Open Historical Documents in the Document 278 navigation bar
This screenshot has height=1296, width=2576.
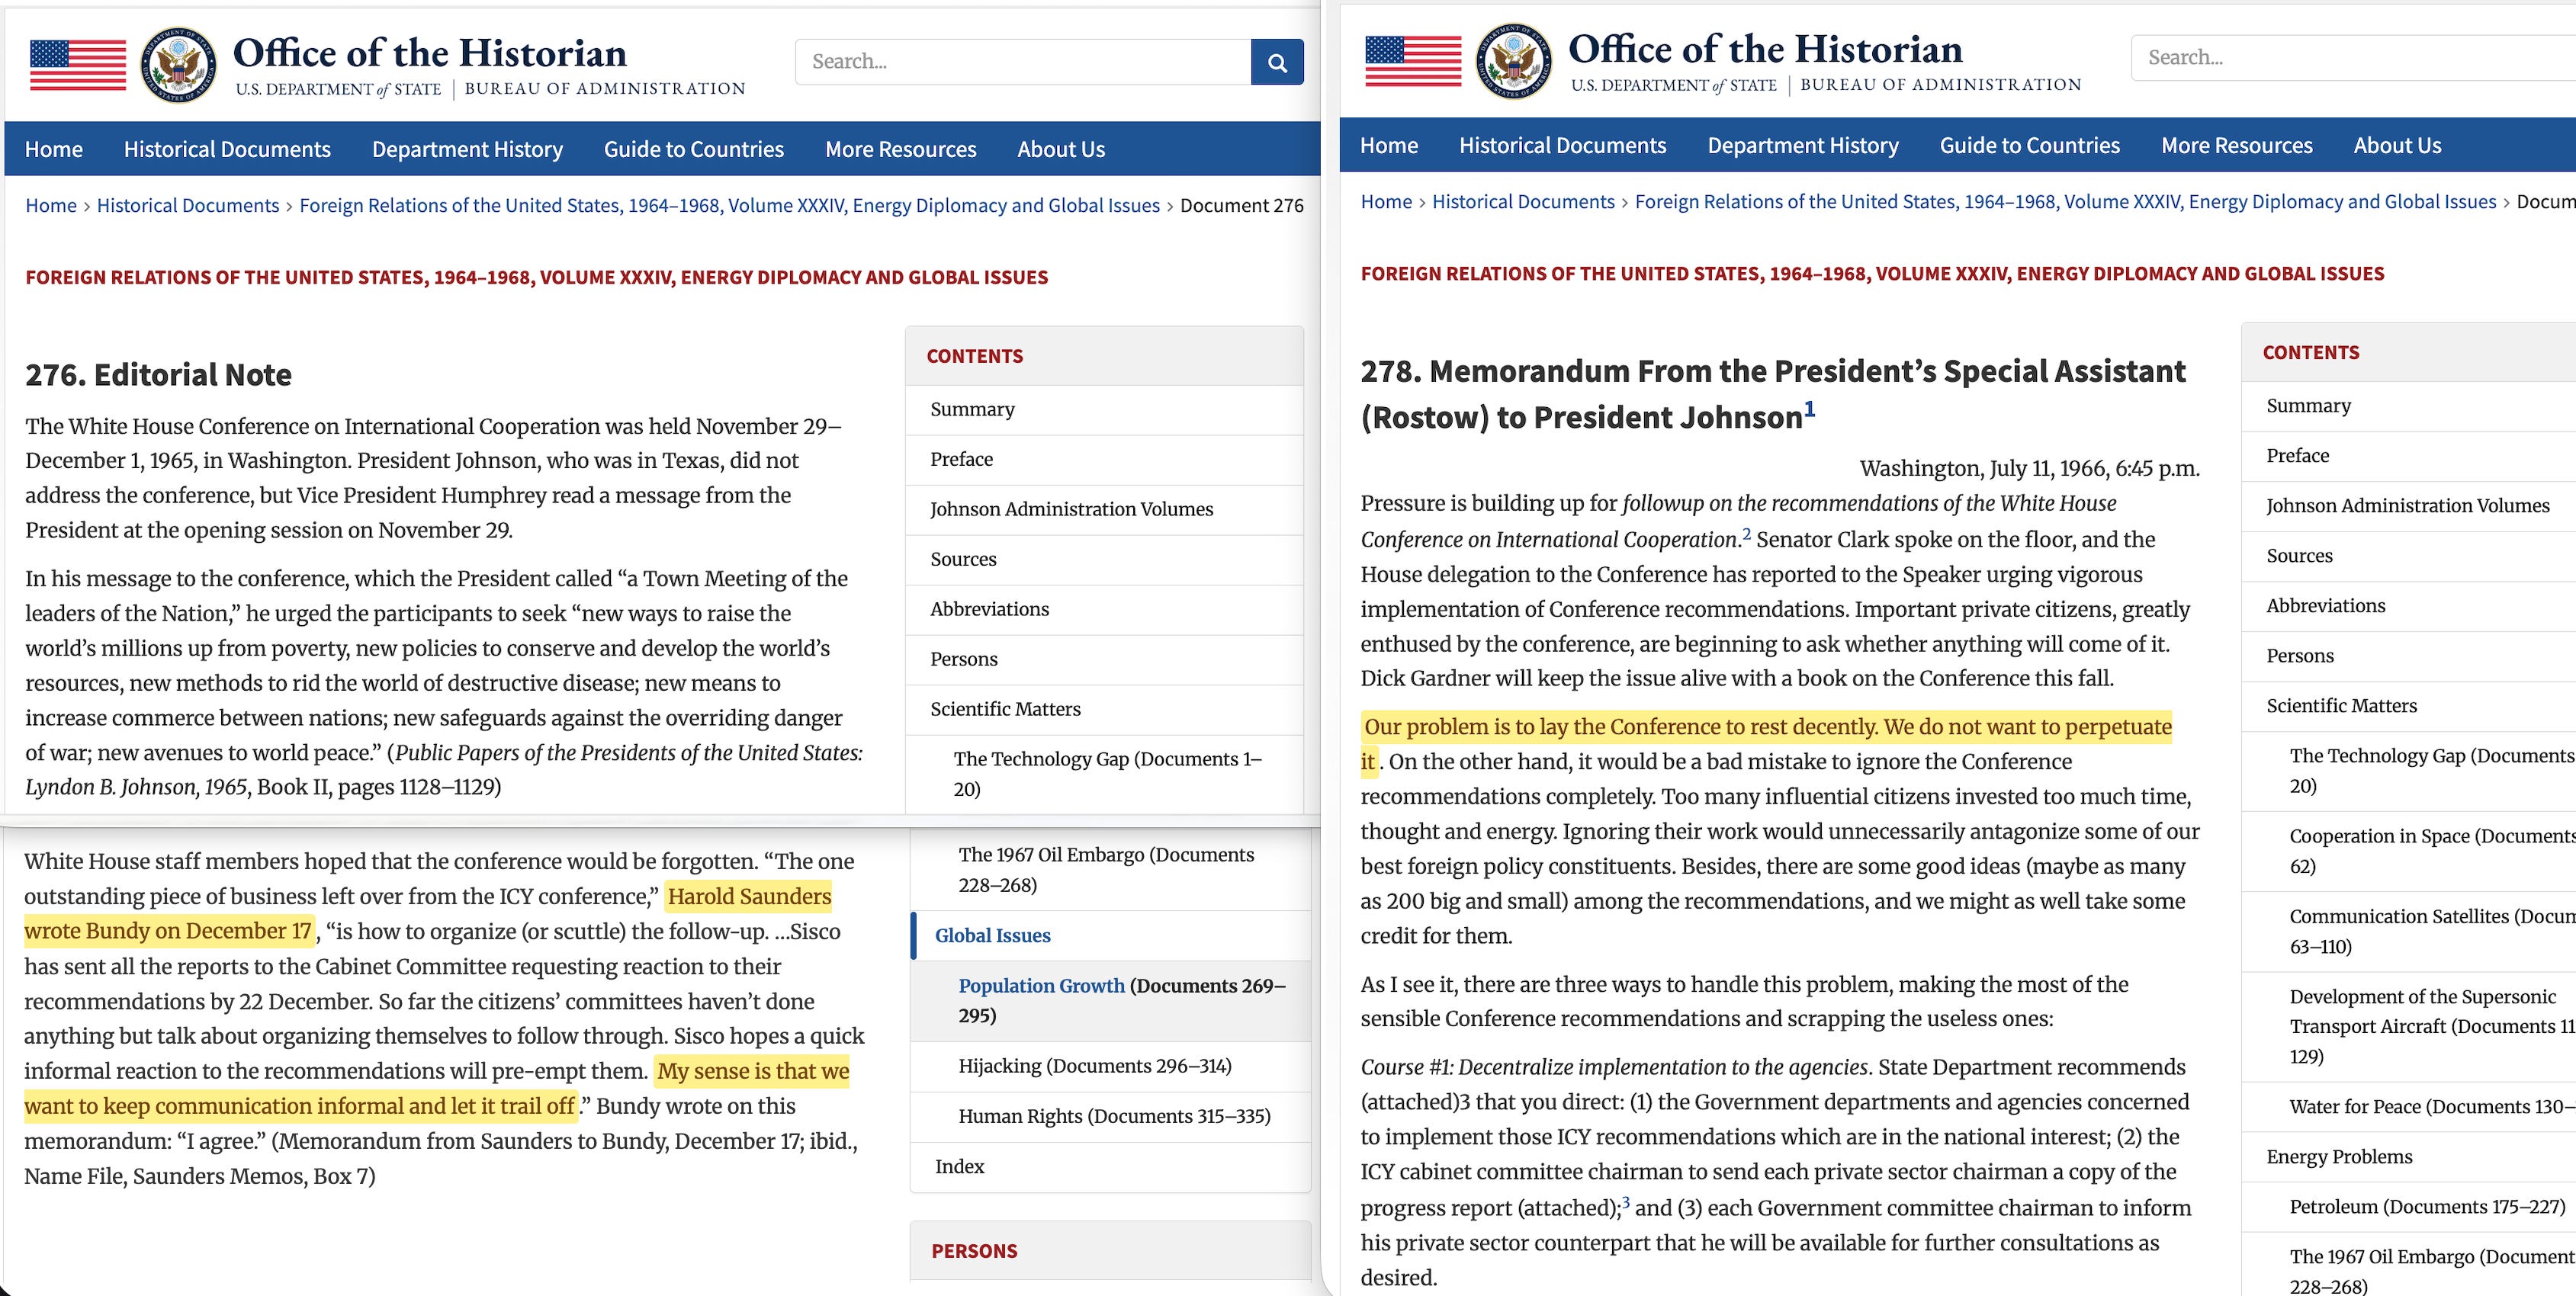pos(1563,145)
